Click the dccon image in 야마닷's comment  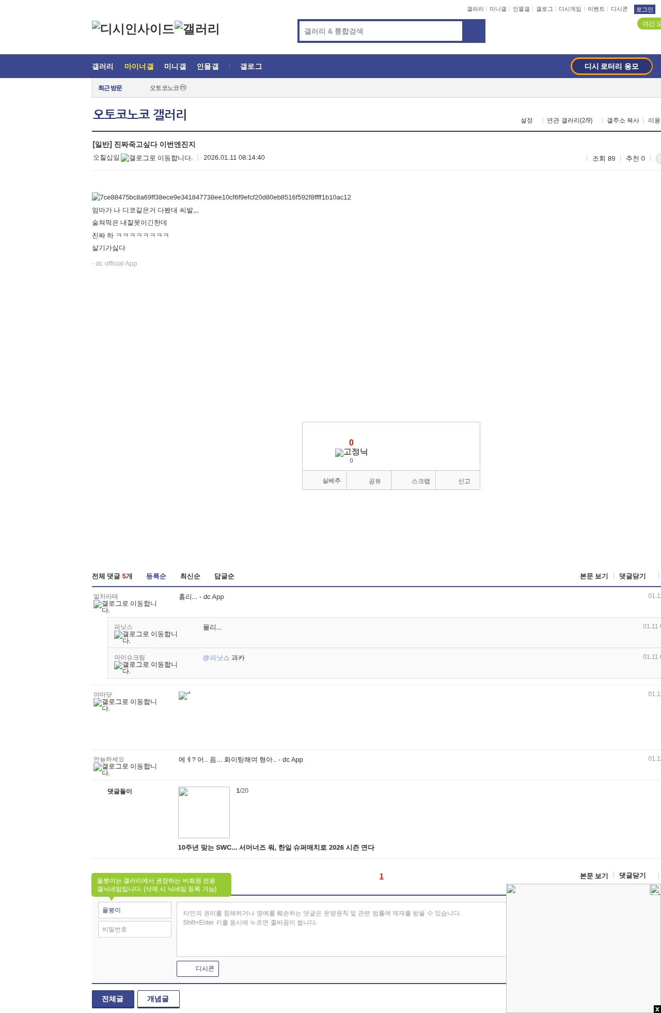click(184, 696)
